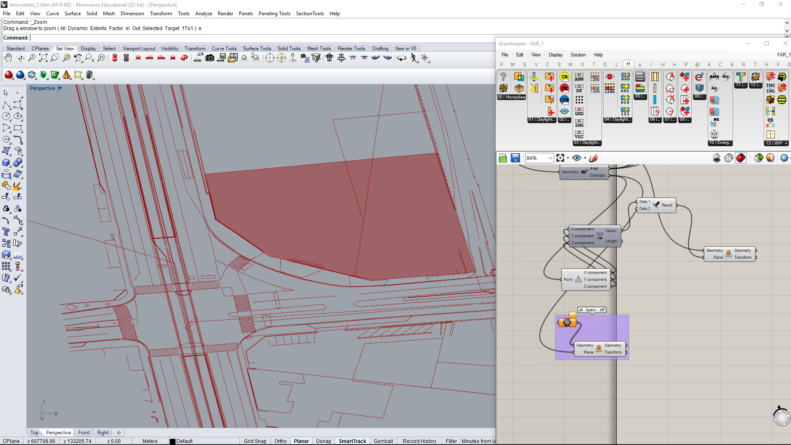Switch to the Curve Tools toolbar tab
Screen dimensions: 791x445
coord(224,49)
